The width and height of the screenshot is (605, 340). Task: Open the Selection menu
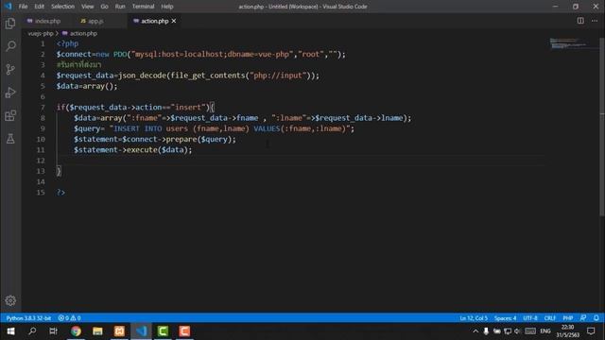pos(62,7)
